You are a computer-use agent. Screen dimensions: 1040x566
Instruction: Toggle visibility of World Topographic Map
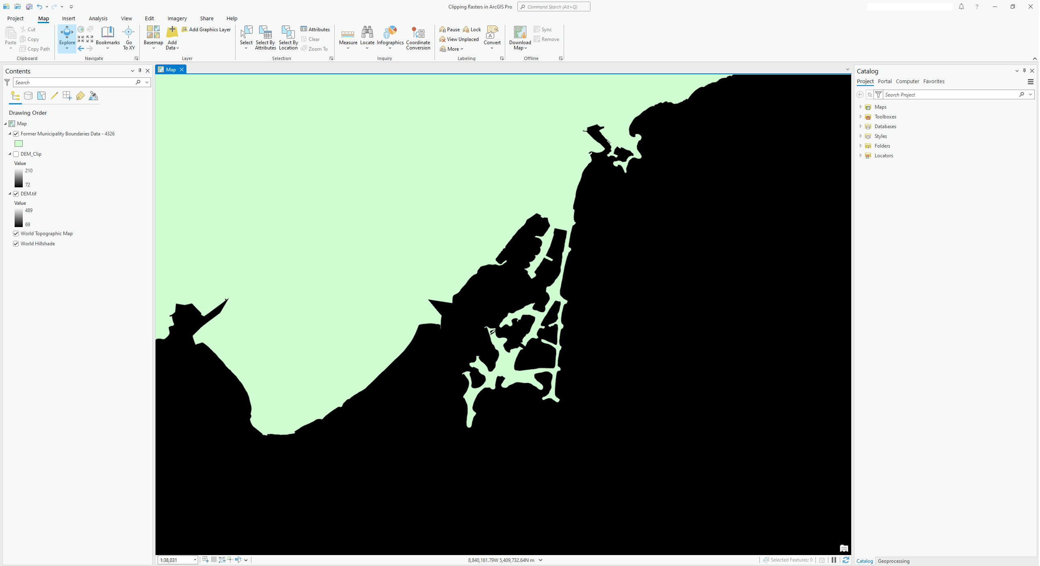click(x=16, y=233)
